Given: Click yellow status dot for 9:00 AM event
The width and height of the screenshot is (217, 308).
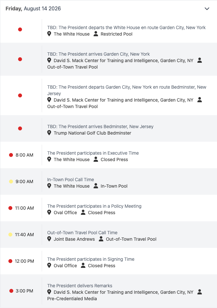Looking at the screenshot, I should (11, 181).
